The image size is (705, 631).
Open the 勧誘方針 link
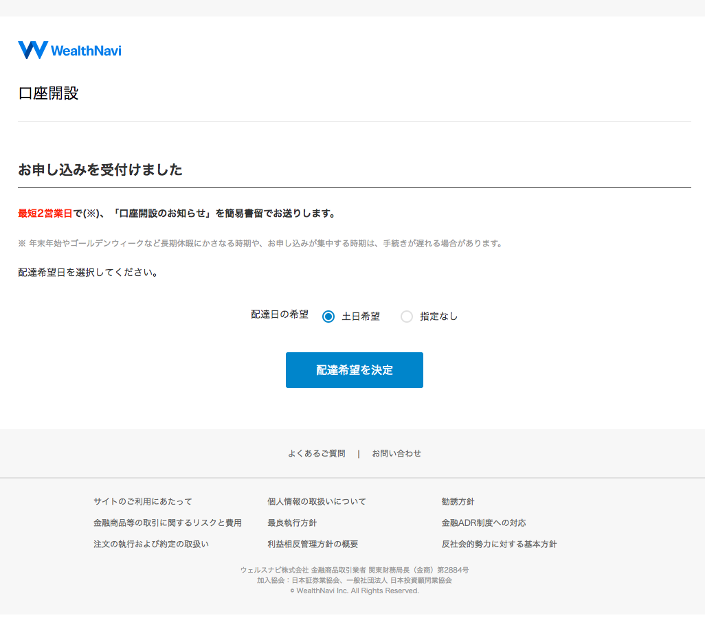pos(458,501)
